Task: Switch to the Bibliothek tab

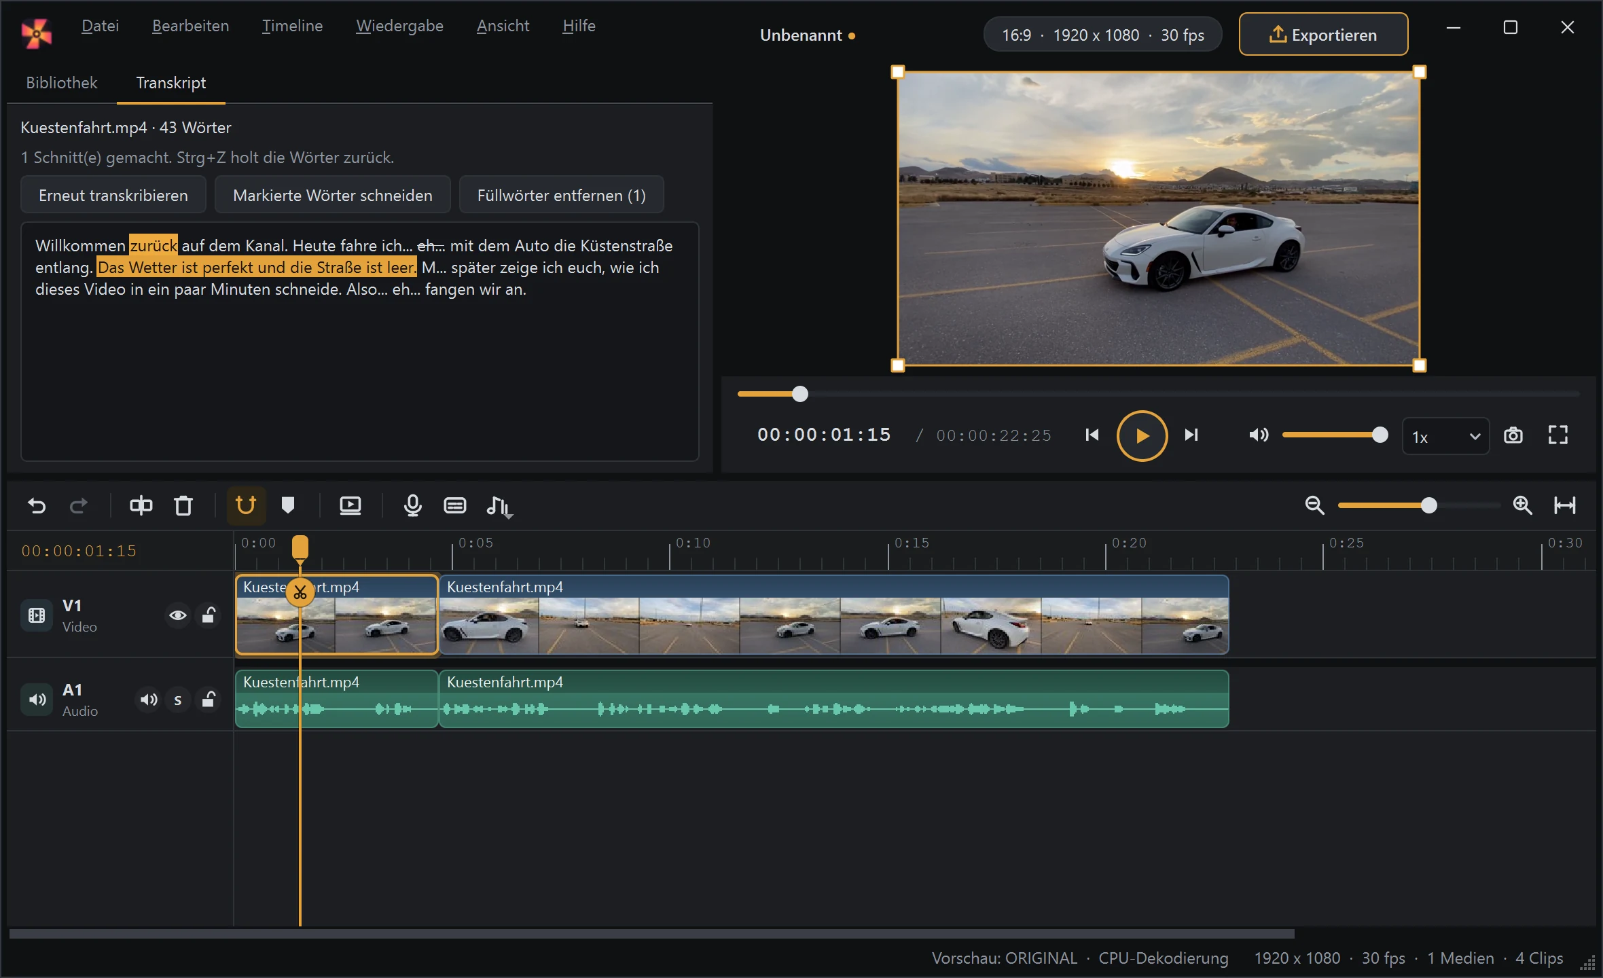Action: (x=62, y=82)
